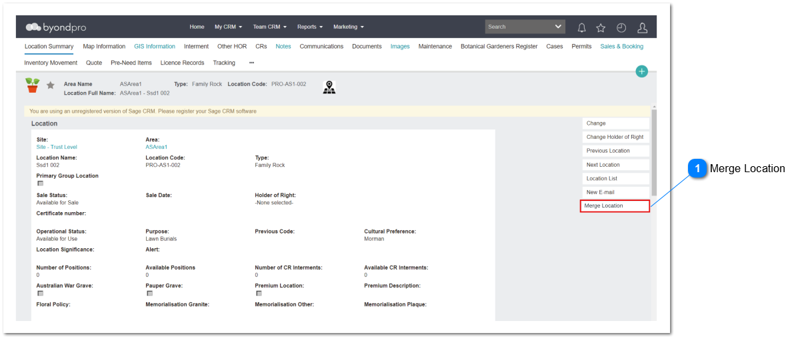Toggle the Premium Location checkbox
Screen dimensions: 796x339
tap(259, 293)
